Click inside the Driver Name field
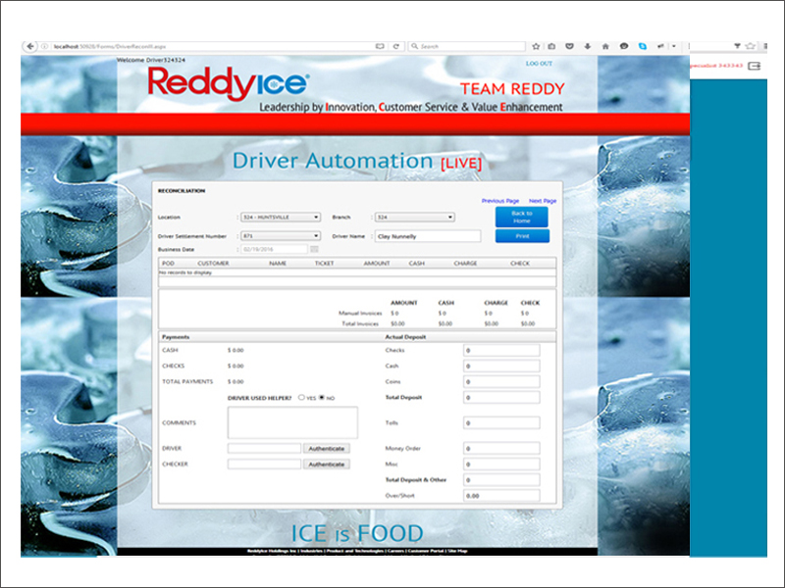The height and width of the screenshot is (588, 785). [427, 236]
